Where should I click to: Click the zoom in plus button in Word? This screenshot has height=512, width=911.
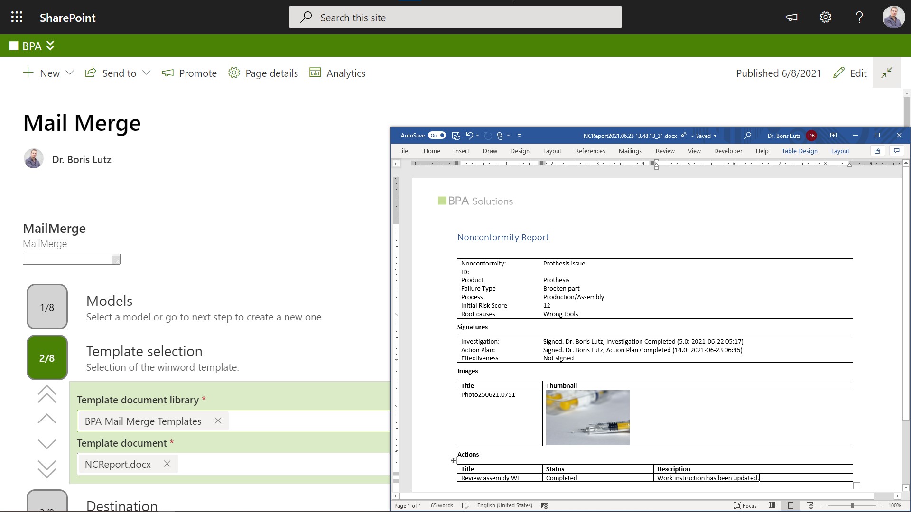coord(880,505)
